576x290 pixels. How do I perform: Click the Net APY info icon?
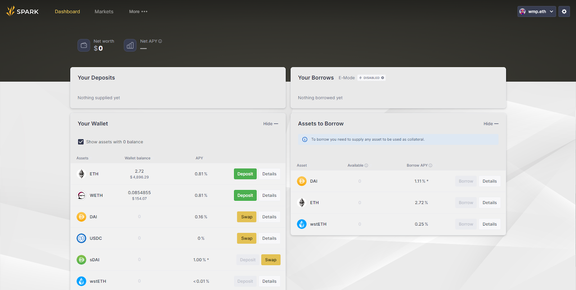(160, 41)
